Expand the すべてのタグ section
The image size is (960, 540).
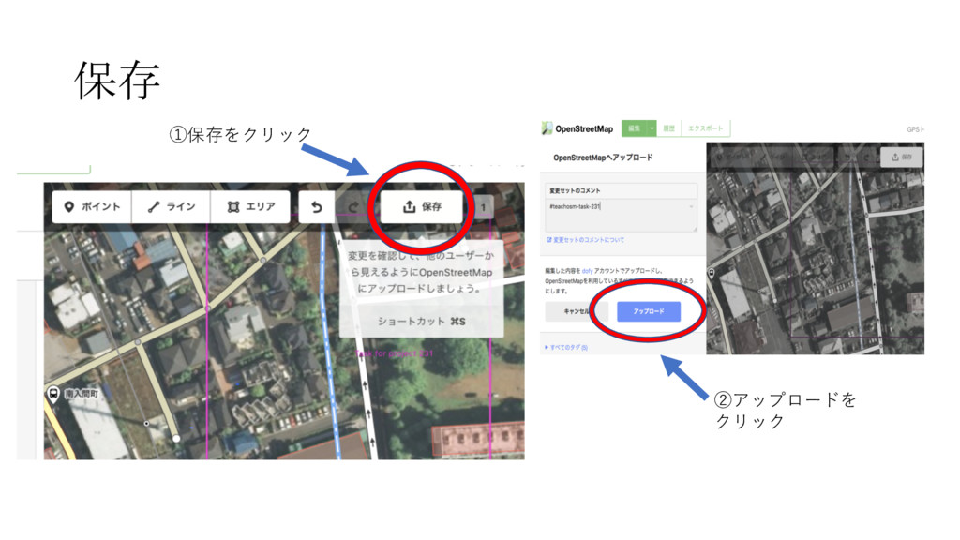tap(566, 347)
